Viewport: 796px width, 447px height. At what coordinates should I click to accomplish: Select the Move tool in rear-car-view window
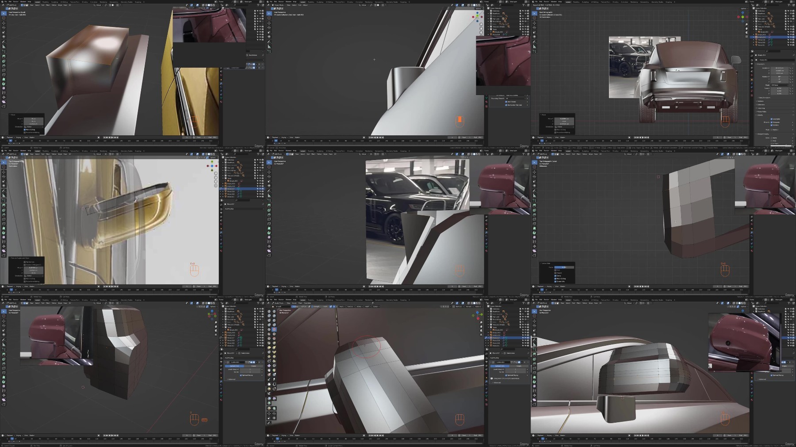click(x=534, y=23)
